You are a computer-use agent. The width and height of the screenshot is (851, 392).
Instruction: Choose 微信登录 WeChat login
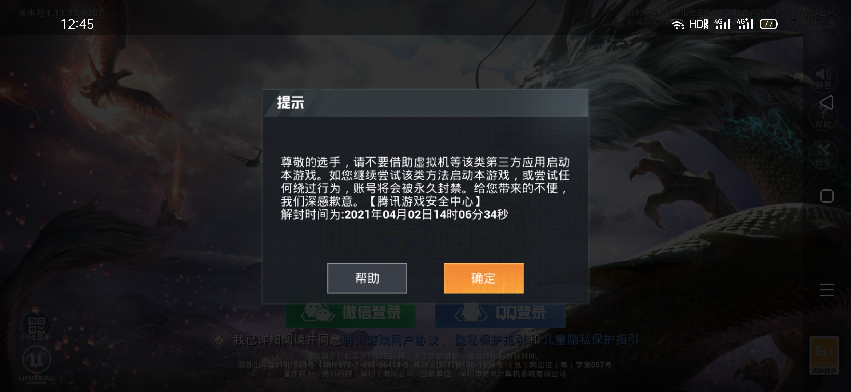click(x=351, y=313)
